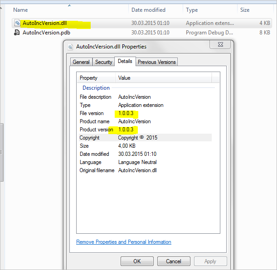Close the AutoIncVersion.dll Properties dialog
This screenshot has height=270, width=277.
(x=220, y=44)
